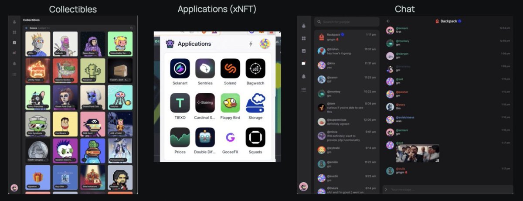
Task: Click the list icon in Chat sidebar
Action: (304, 89)
